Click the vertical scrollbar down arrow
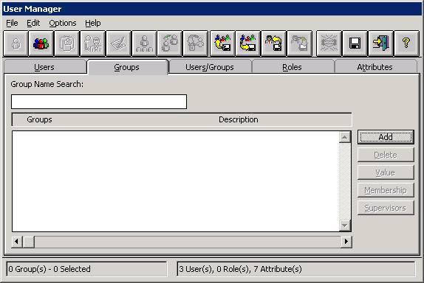The width and height of the screenshot is (424, 283). pos(345,226)
